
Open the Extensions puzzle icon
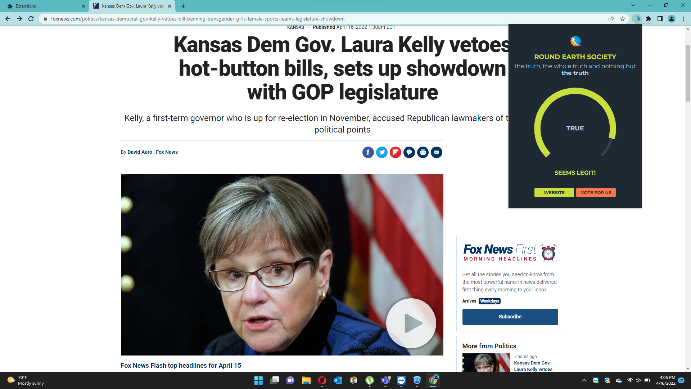(x=649, y=19)
